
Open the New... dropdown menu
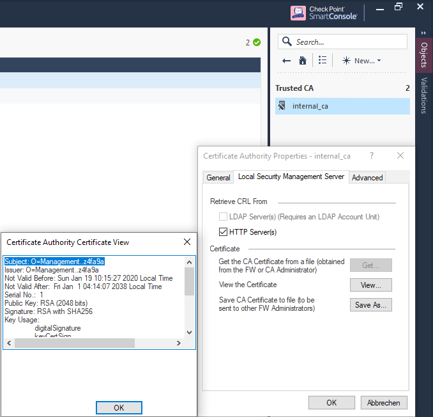(361, 61)
